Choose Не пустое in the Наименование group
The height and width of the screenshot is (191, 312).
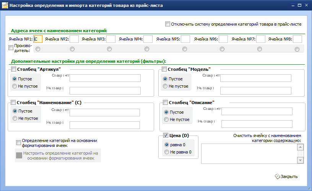tap(15, 118)
